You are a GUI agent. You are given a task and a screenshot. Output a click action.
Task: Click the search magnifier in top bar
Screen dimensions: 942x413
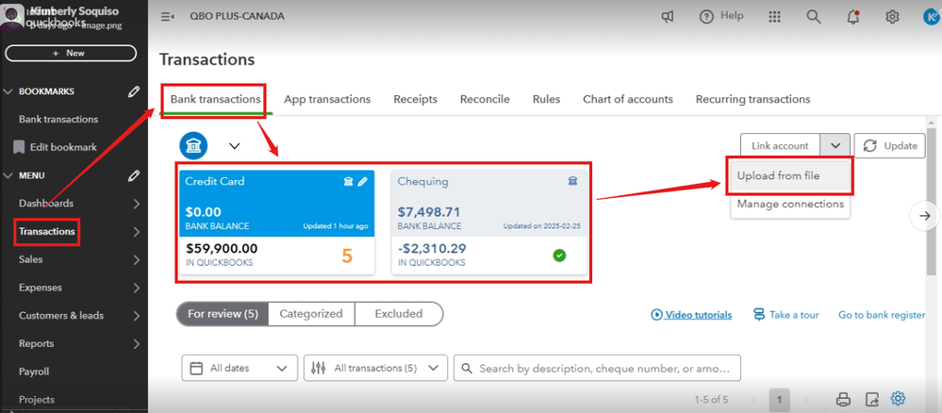813,17
